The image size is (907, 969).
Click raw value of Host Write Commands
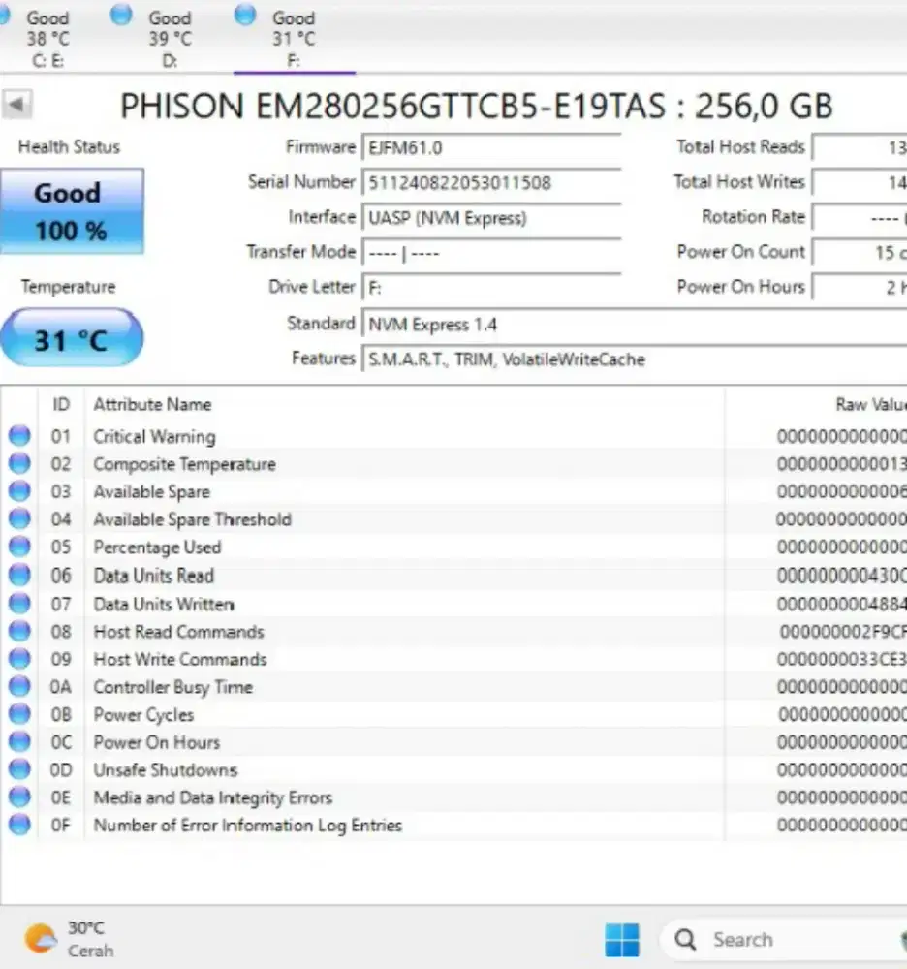tap(841, 659)
